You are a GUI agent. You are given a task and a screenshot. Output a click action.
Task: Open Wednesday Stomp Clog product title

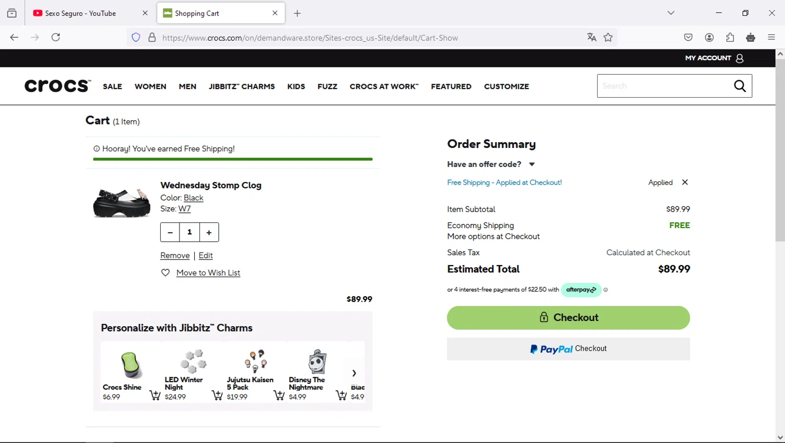click(x=211, y=185)
